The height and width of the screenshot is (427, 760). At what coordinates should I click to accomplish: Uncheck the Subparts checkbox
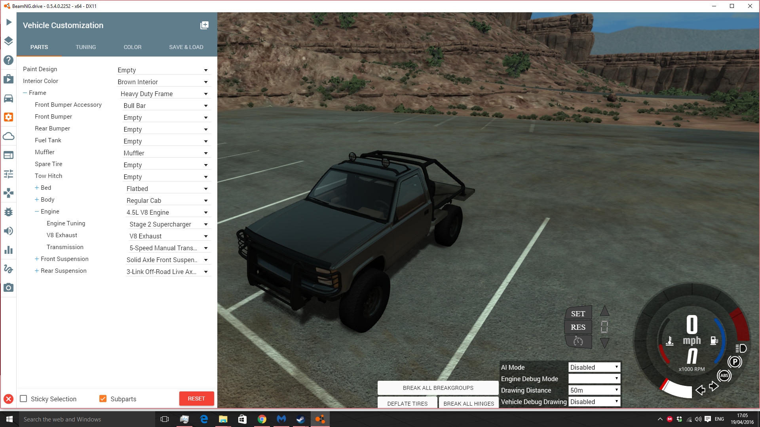(x=103, y=399)
